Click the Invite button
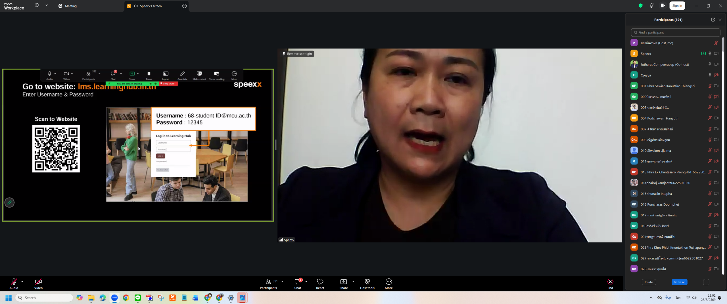Image resolution: width=727 pixels, height=304 pixels. pos(649,282)
